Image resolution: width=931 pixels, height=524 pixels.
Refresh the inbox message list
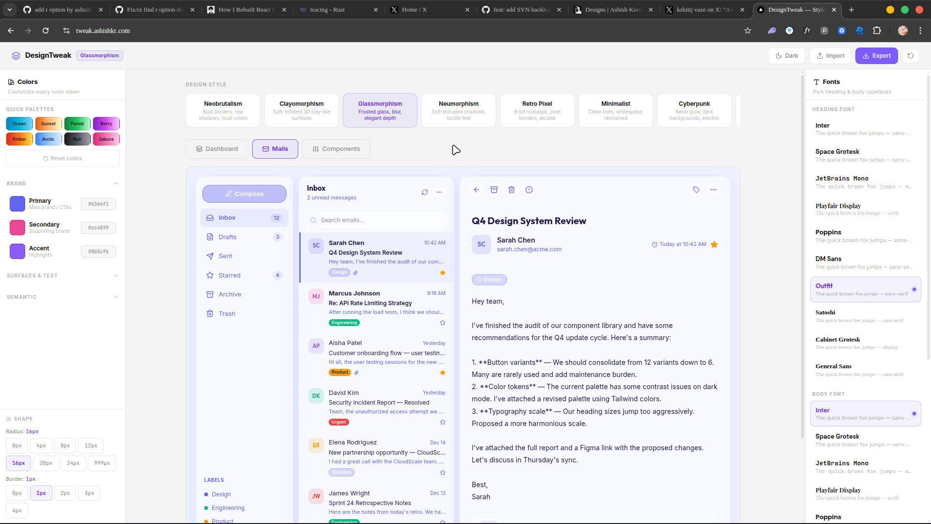[x=424, y=192]
